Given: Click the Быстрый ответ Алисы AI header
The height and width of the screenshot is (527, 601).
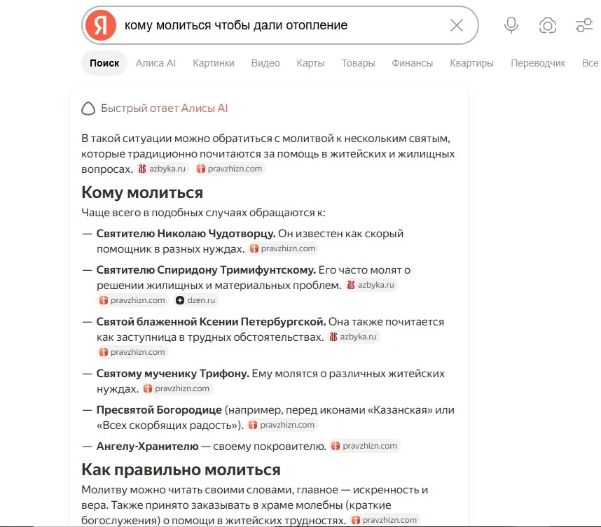Looking at the screenshot, I should [164, 108].
